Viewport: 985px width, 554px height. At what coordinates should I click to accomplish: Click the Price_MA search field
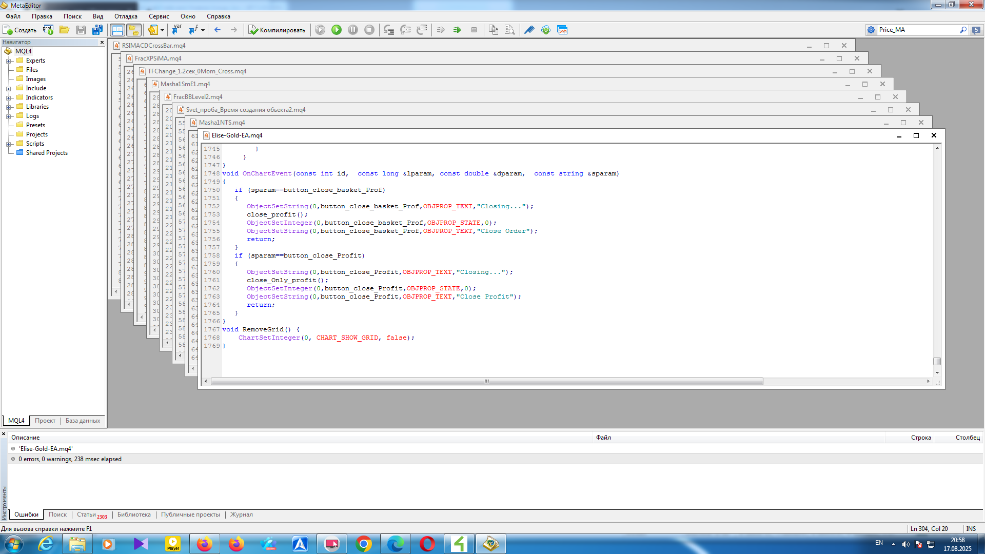pos(917,30)
